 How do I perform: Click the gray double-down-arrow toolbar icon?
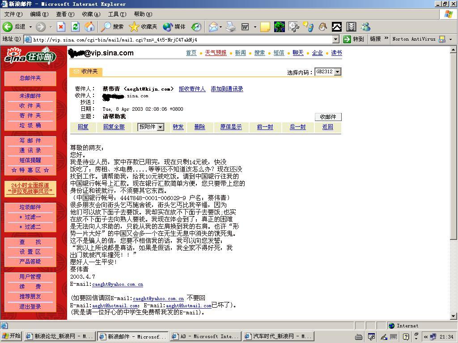click(351, 27)
